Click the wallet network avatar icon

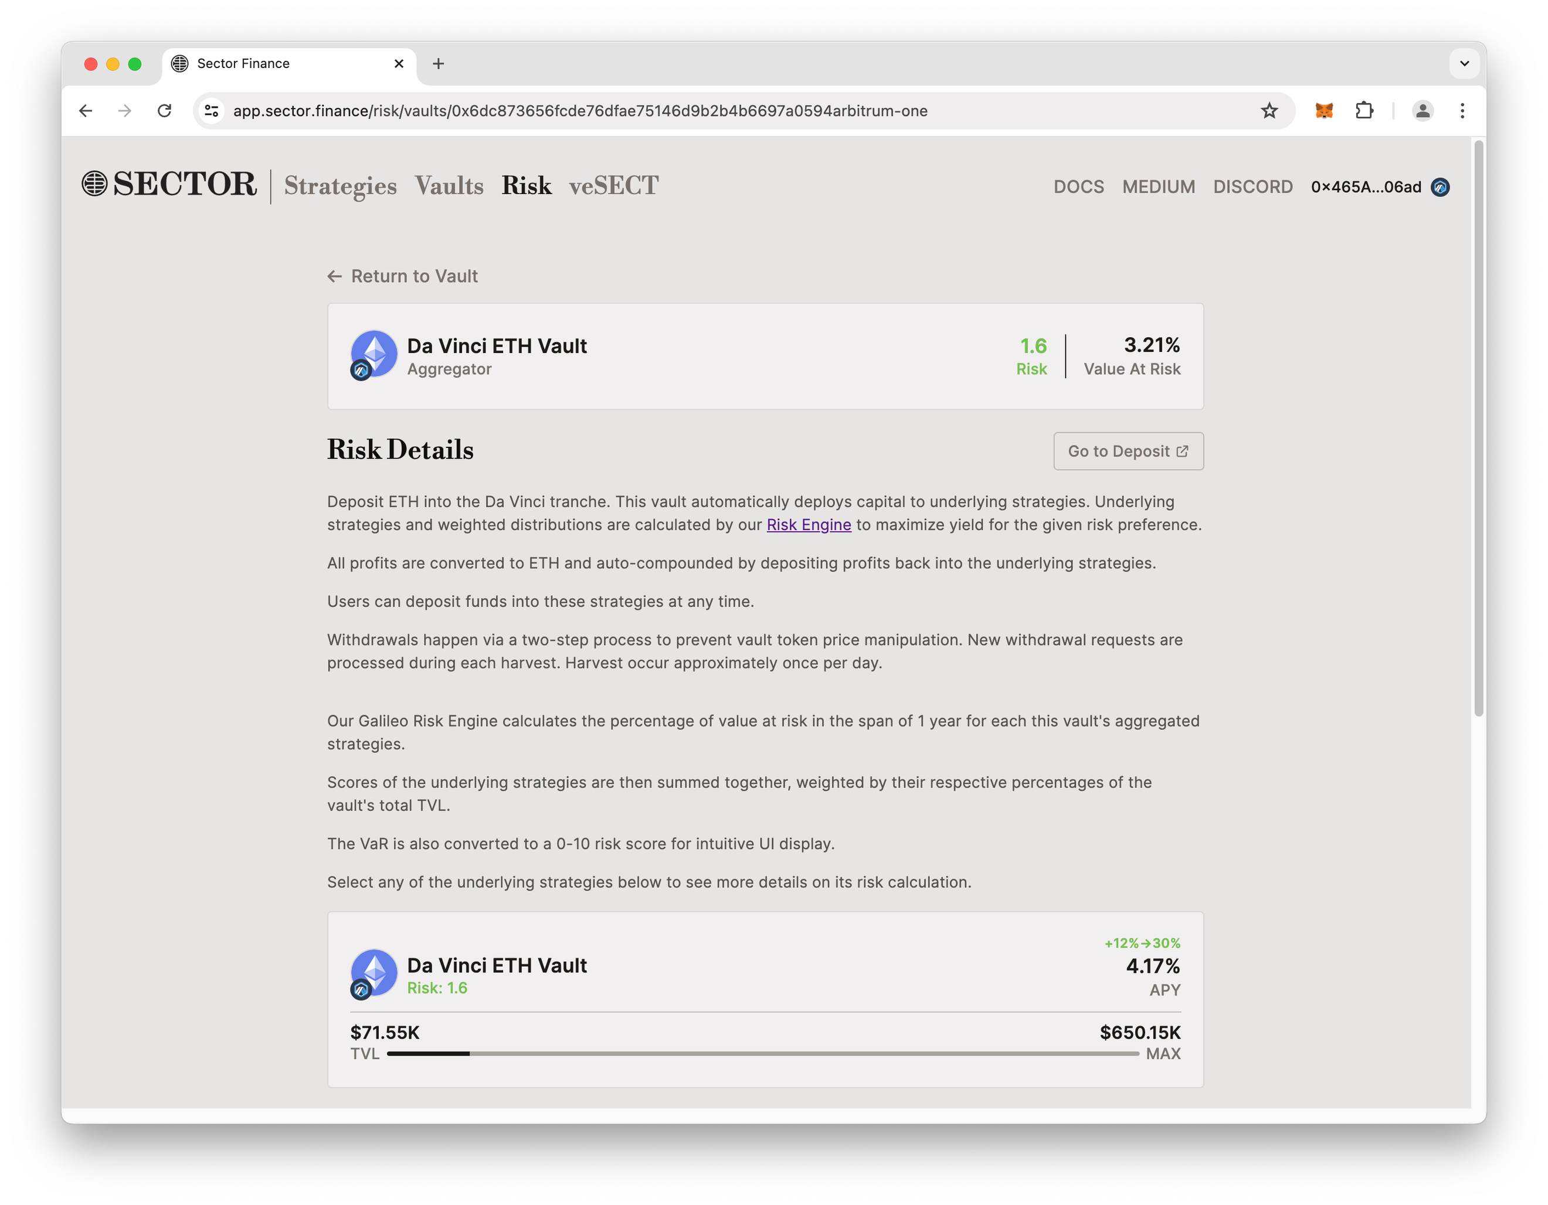1440,187
